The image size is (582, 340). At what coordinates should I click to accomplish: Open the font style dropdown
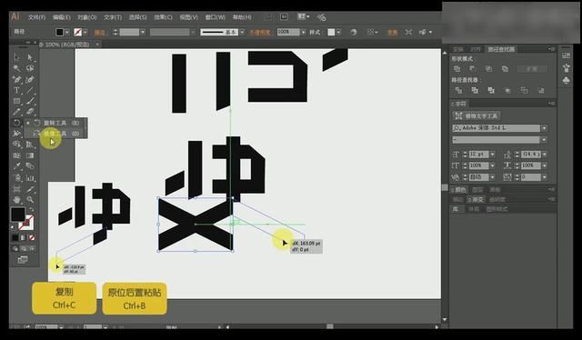(x=544, y=140)
